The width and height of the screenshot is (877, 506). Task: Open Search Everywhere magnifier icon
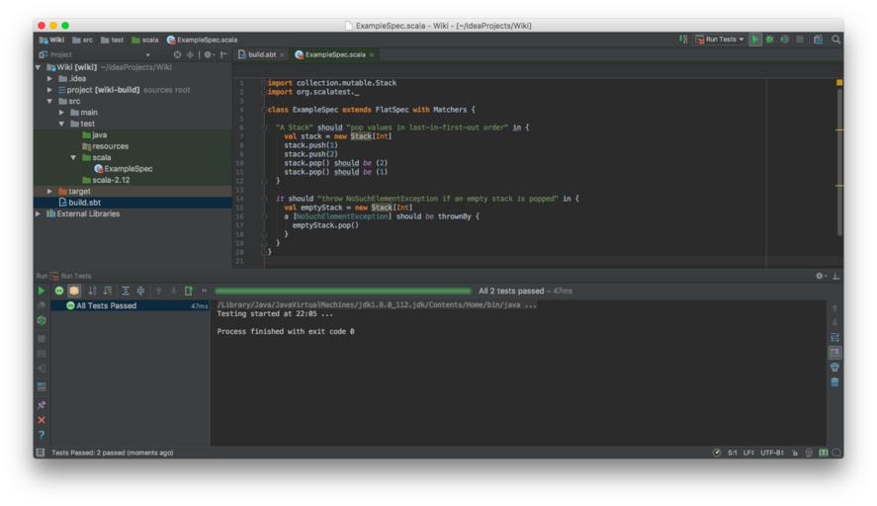click(x=835, y=40)
